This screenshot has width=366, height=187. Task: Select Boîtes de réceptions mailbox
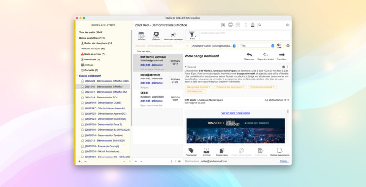pos(98,43)
